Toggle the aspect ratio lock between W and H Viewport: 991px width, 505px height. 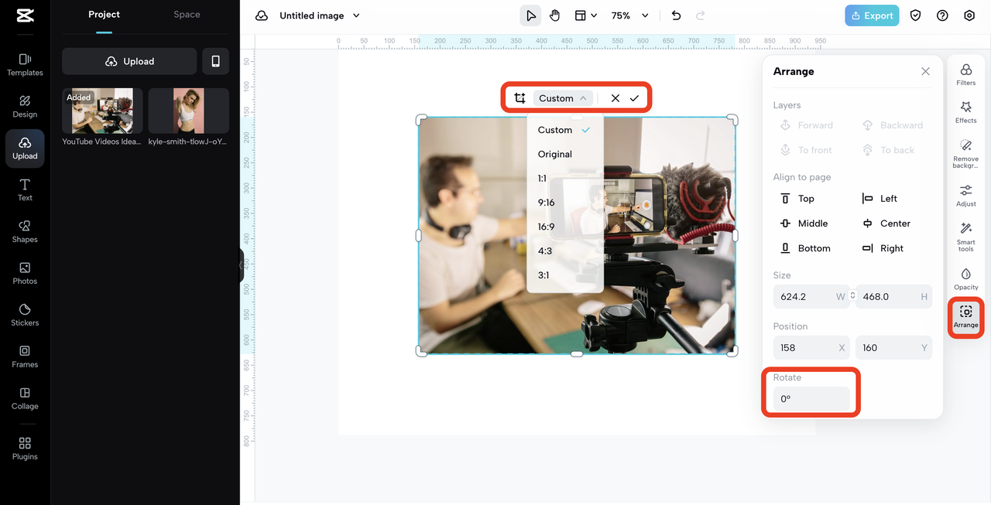(x=852, y=296)
